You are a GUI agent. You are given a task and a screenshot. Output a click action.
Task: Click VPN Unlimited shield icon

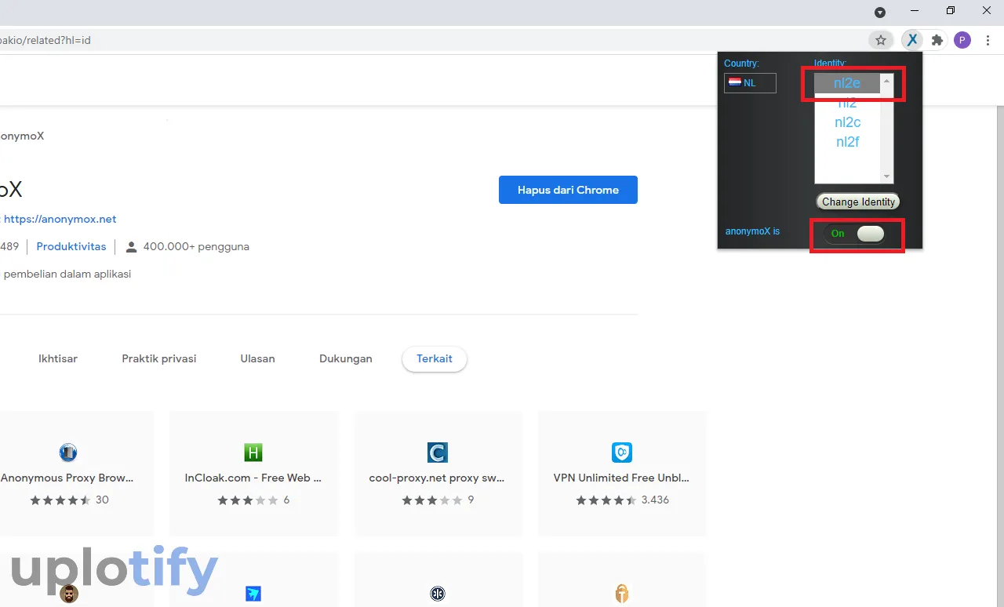pyautogui.click(x=622, y=453)
